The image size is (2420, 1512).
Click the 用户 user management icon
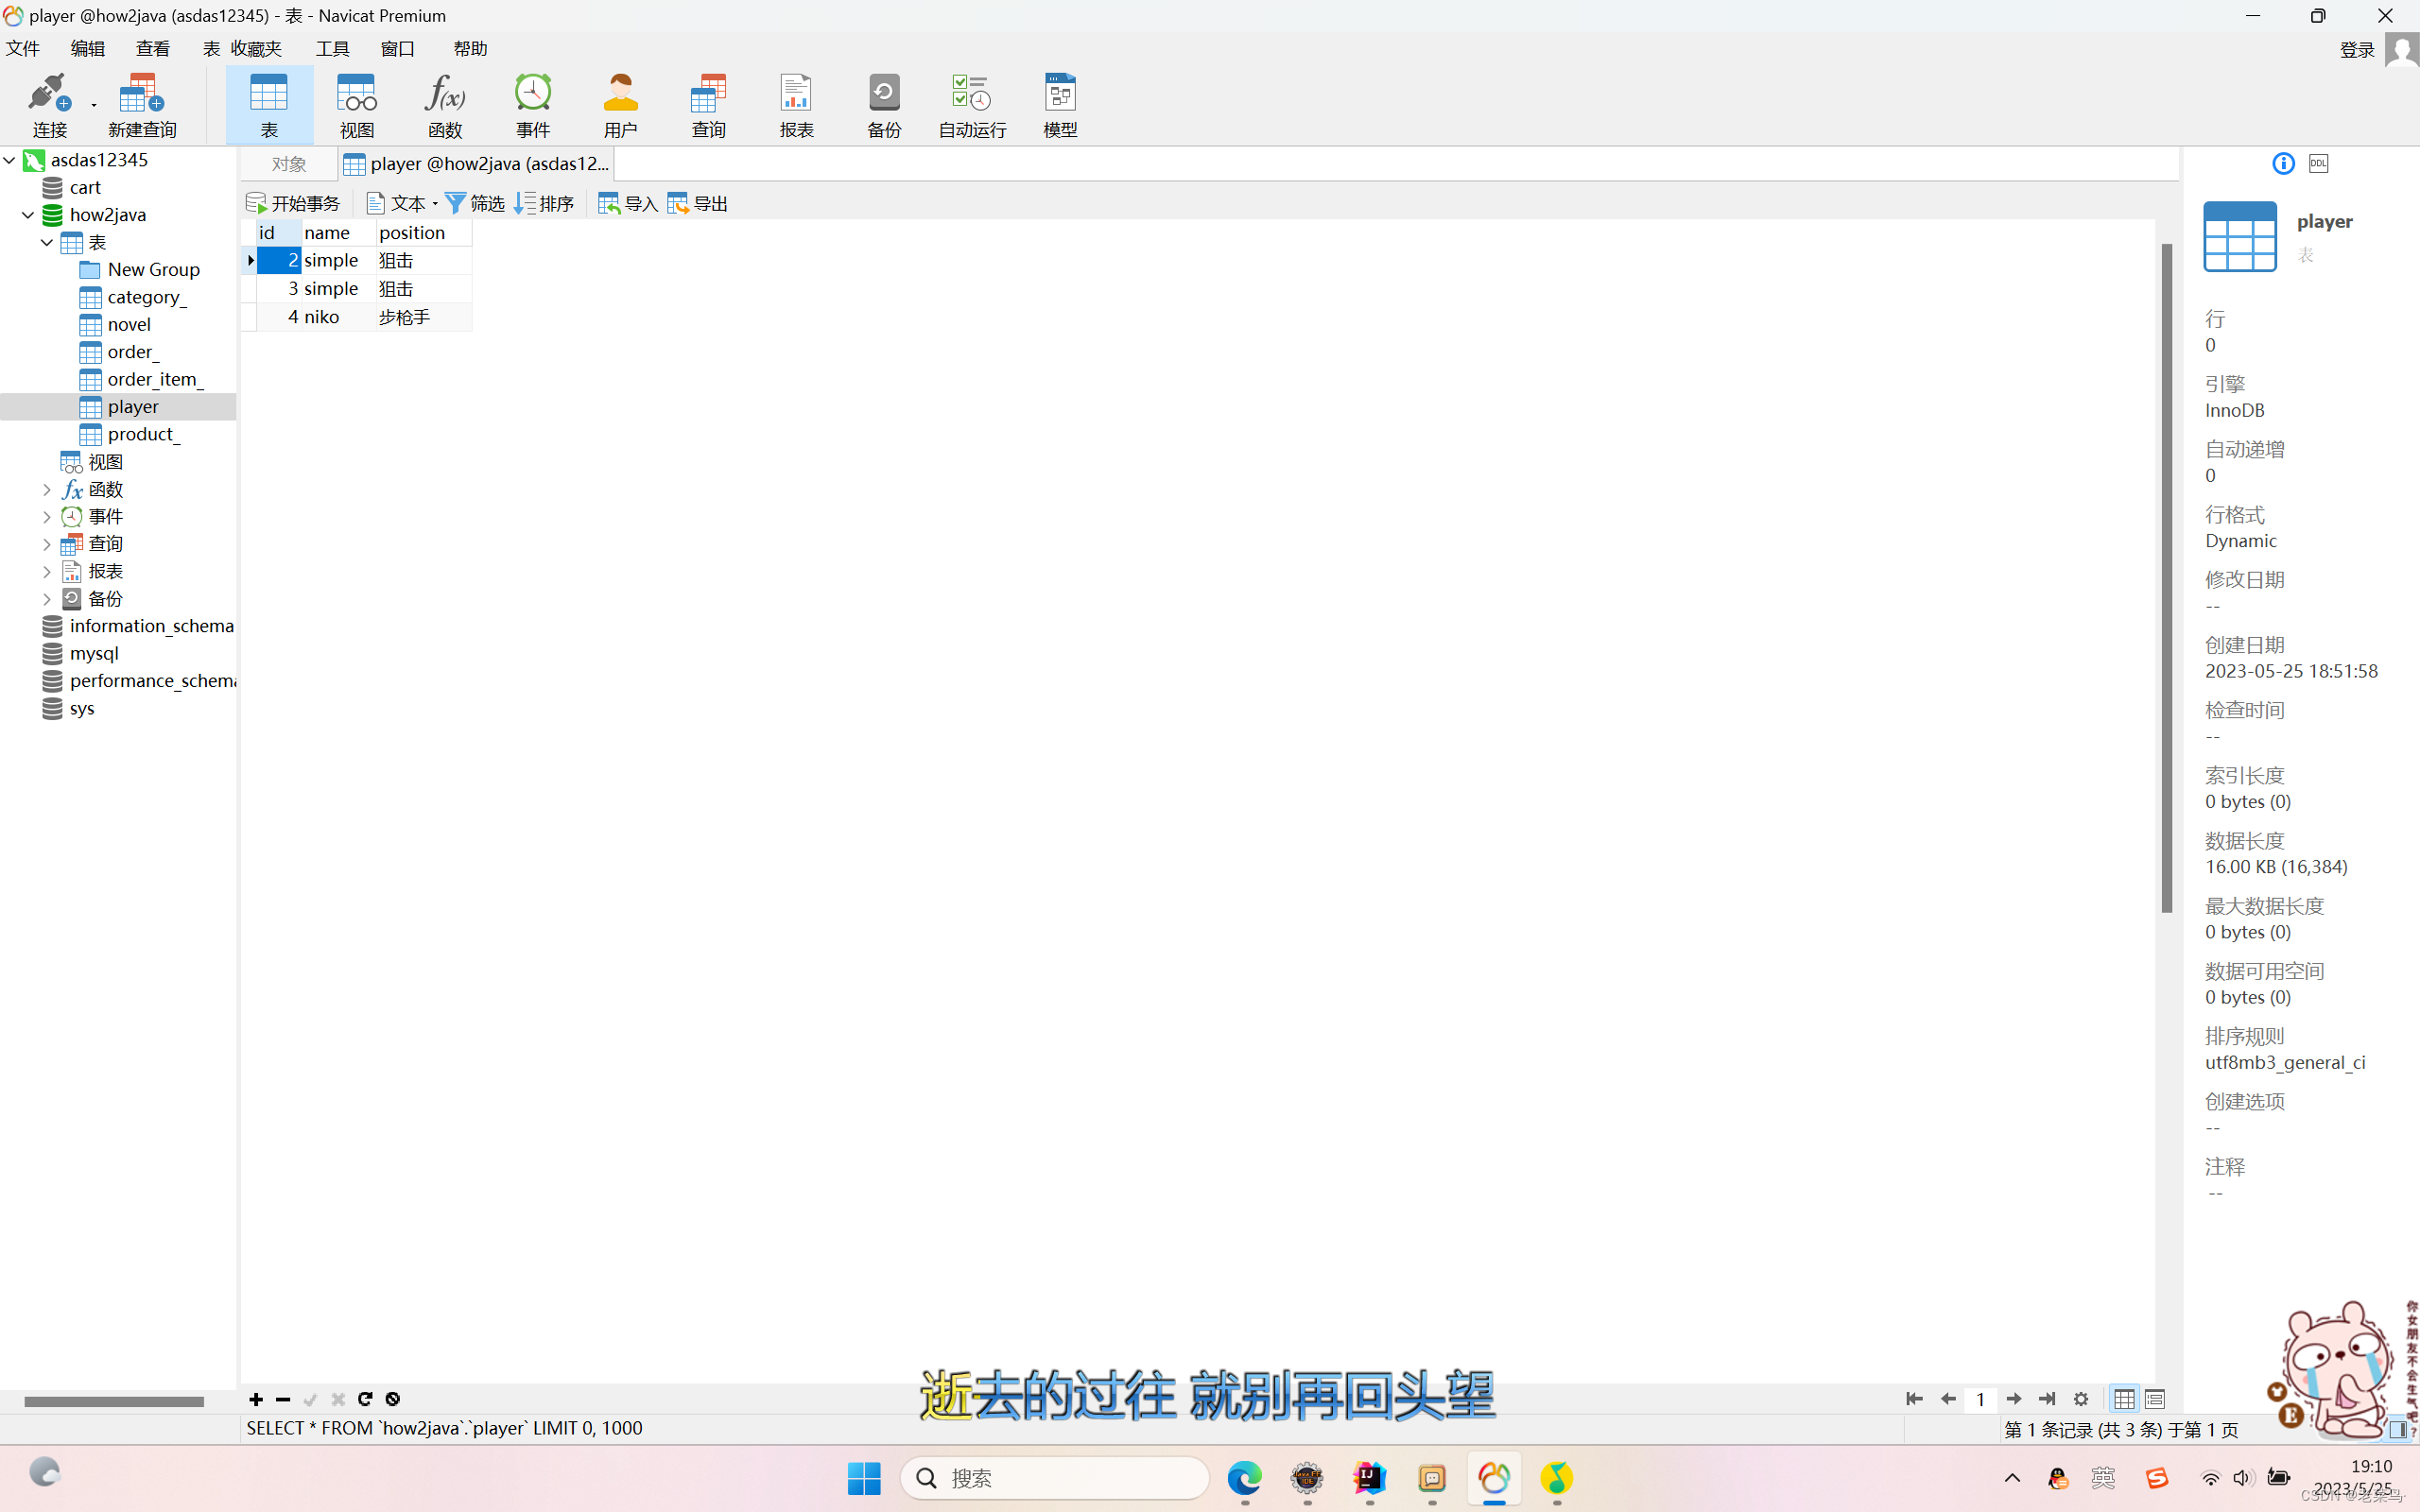tap(620, 103)
